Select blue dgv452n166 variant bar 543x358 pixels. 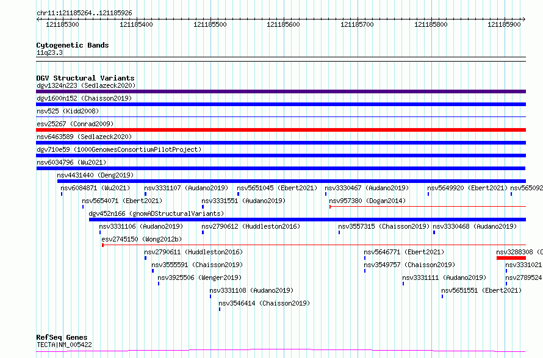point(307,220)
